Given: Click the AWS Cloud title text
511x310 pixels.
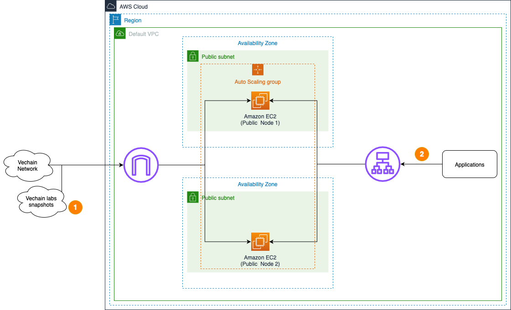Looking at the screenshot, I should point(134,7).
